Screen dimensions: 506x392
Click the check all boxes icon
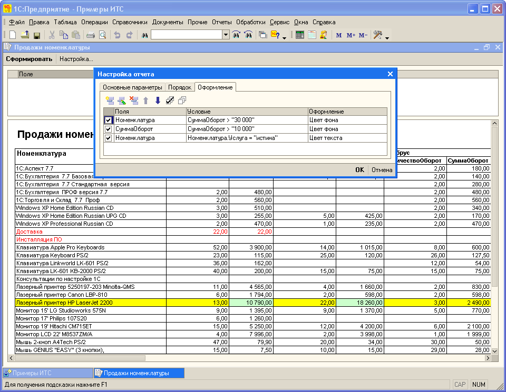click(x=170, y=100)
